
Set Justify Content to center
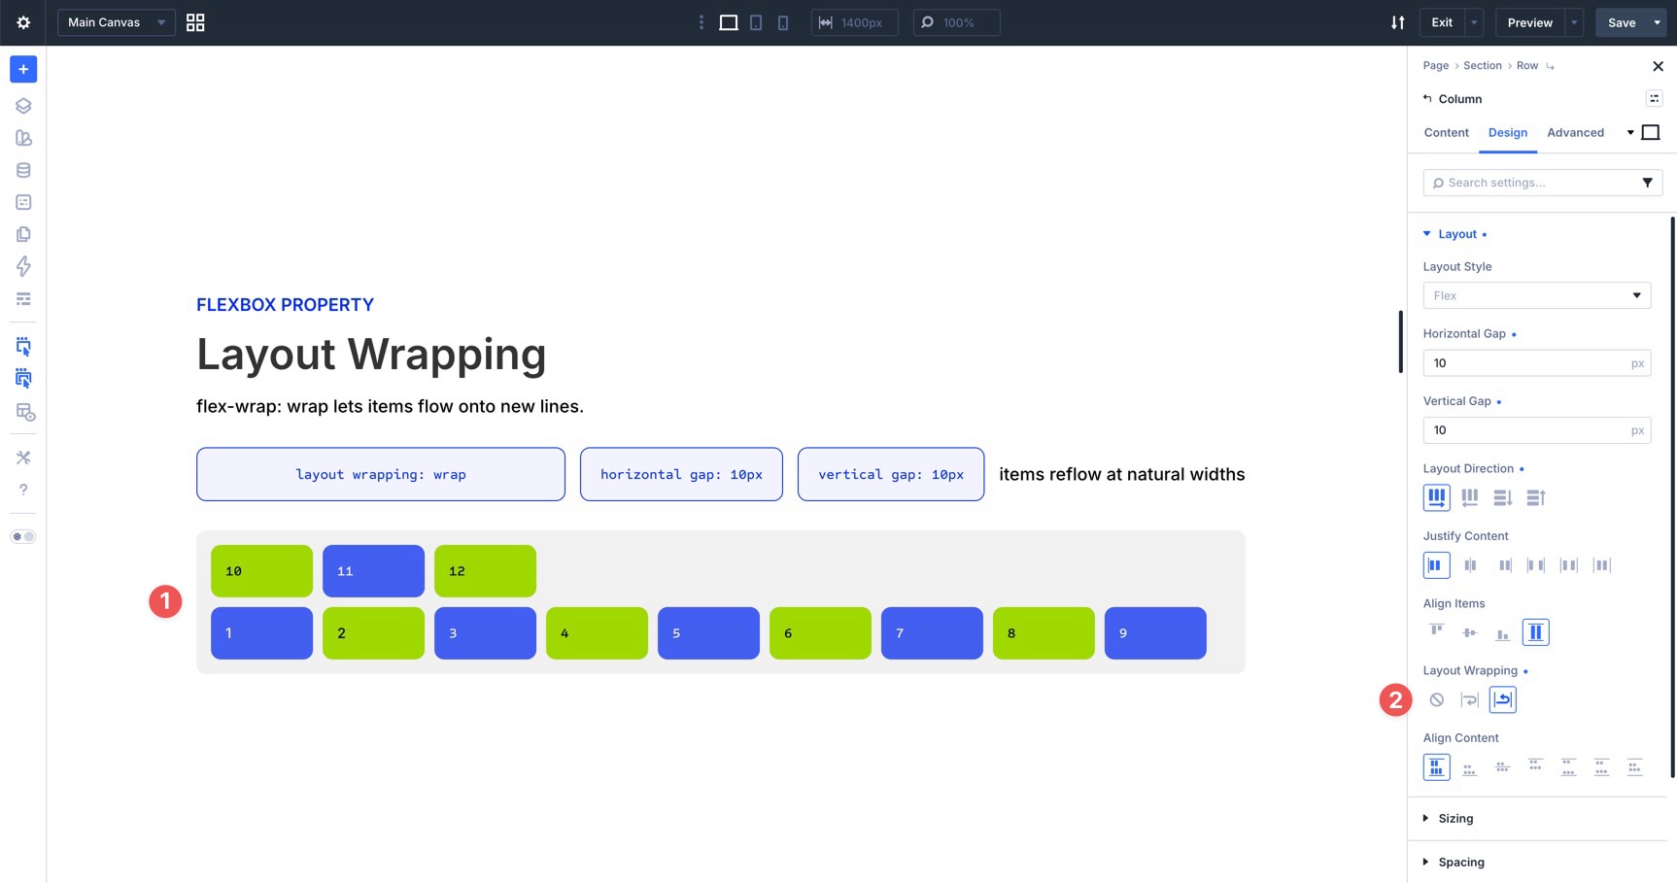coord(1470,565)
